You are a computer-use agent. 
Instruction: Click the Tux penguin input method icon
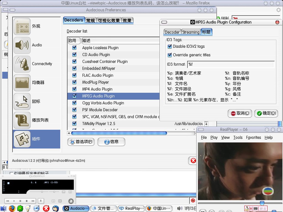247,209
